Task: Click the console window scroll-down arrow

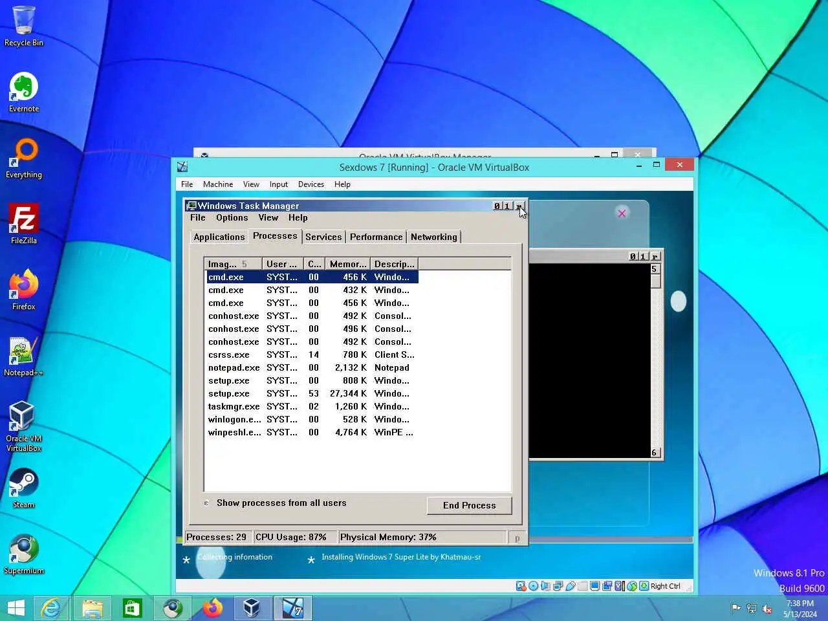Action: click(655, 452)
